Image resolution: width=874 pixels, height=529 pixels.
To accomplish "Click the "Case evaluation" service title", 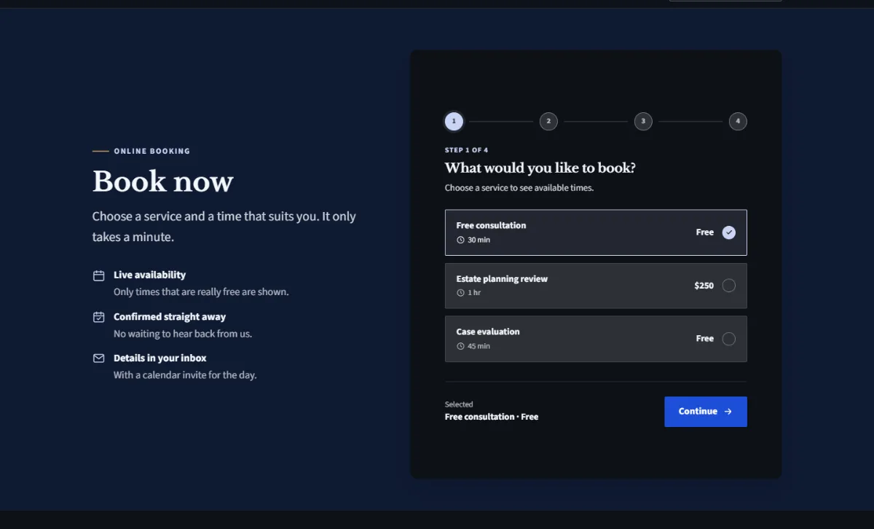I will (x=488, y=332).
